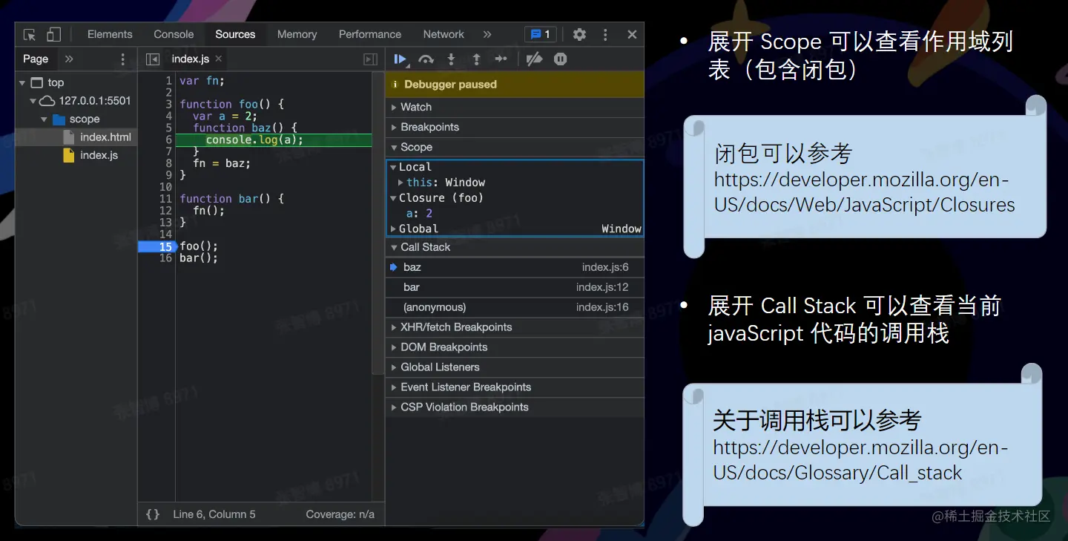This screenshot has width=1068, height=541.
Task: Resume script execution
Action: pyautogui.click(x=401, y=59)
